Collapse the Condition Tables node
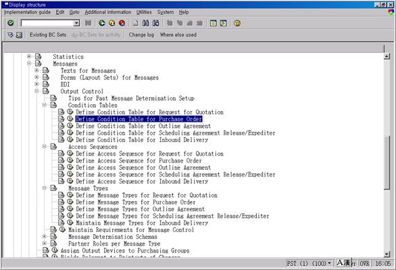 44,105
